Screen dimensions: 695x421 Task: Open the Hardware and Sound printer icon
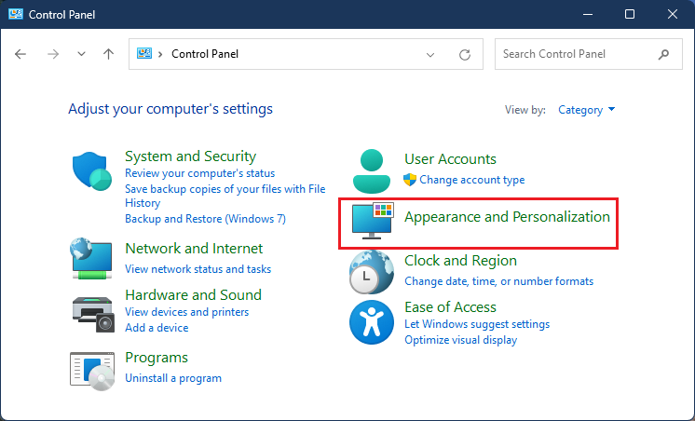[92, 314]
